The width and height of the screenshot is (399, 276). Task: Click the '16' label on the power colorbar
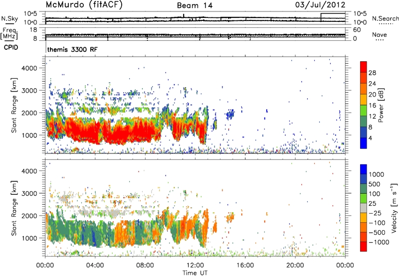[x=372, y=106]
